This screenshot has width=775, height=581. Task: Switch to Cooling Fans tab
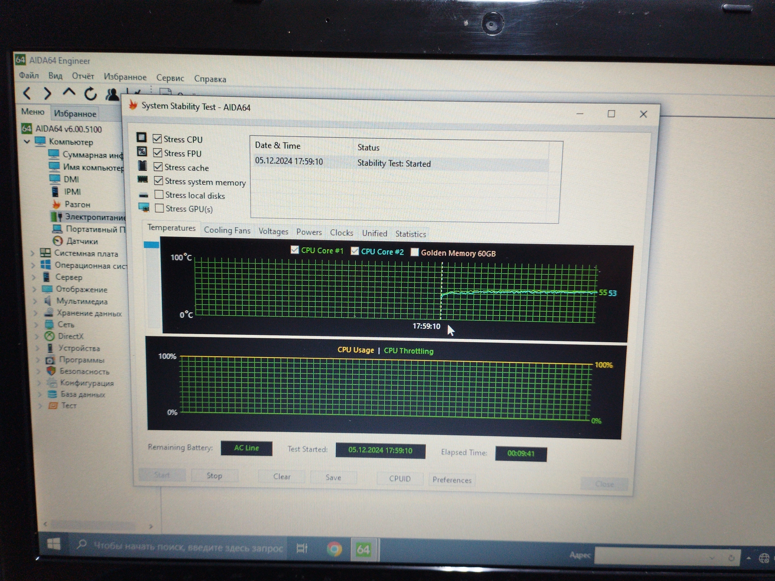[x=227, y=230]
